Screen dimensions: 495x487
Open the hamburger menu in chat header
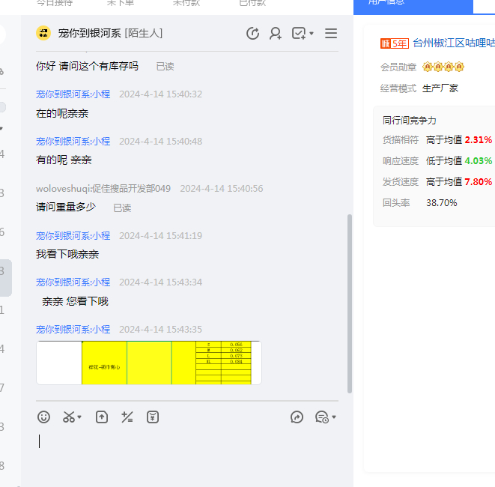[x=331, y=33]
